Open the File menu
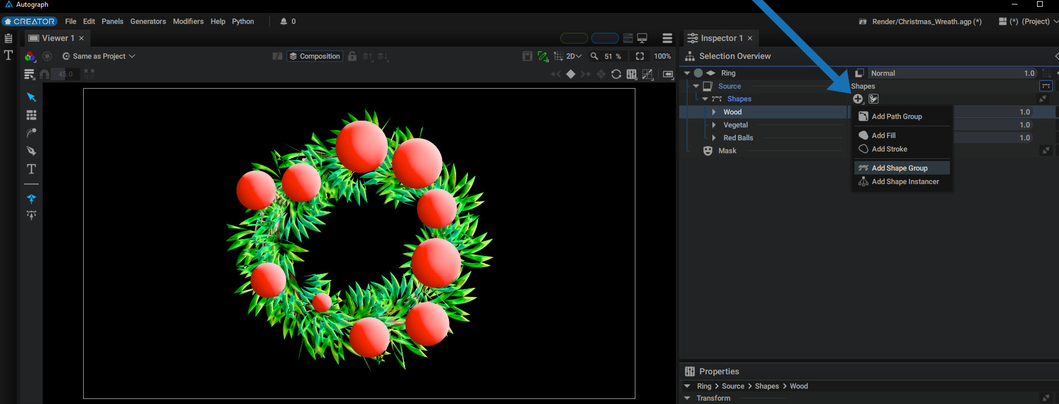Image resolution: width=1059 pixels, height=404 pixels. 71,21
